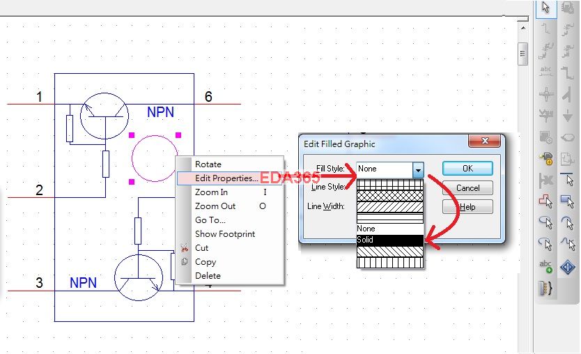Click pin number 2 label
This screenshot has height=354, width=581.
[x=39, y=190]
